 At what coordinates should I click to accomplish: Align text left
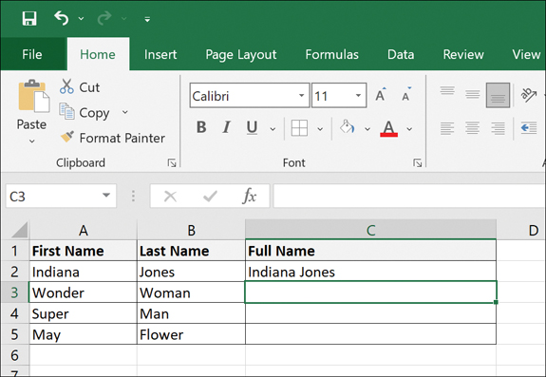click(x=447, y=128)
